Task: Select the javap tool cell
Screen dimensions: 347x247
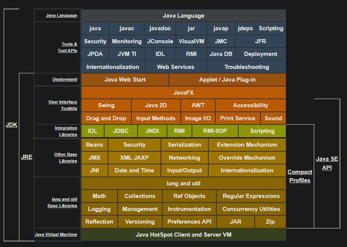Action: (x=221, y=28)
